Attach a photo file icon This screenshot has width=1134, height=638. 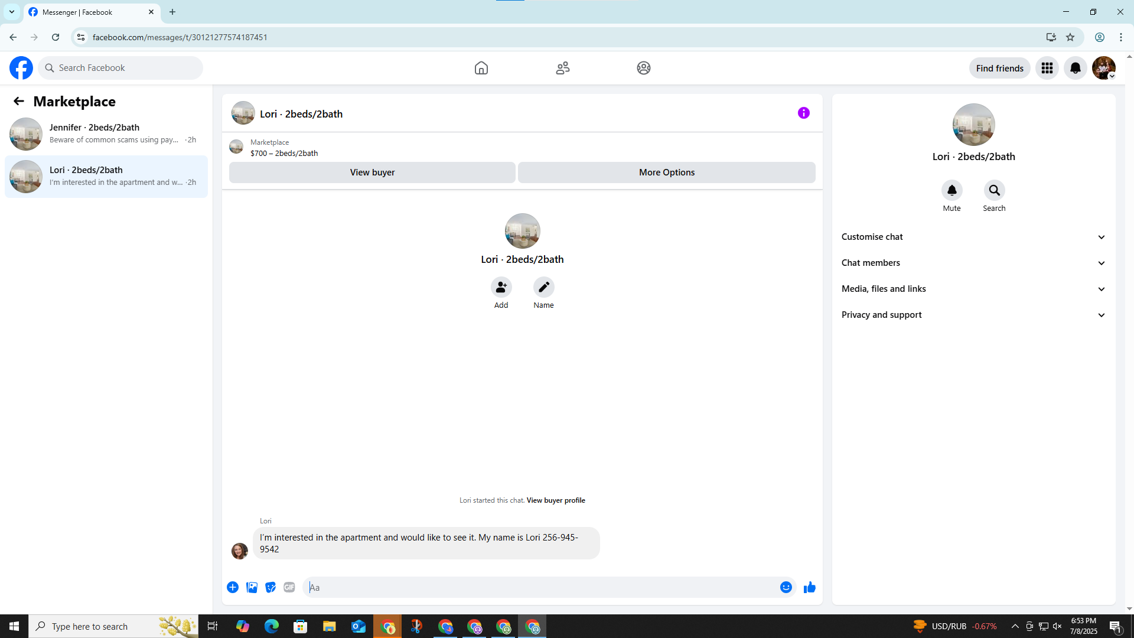[x=252, y=587]
